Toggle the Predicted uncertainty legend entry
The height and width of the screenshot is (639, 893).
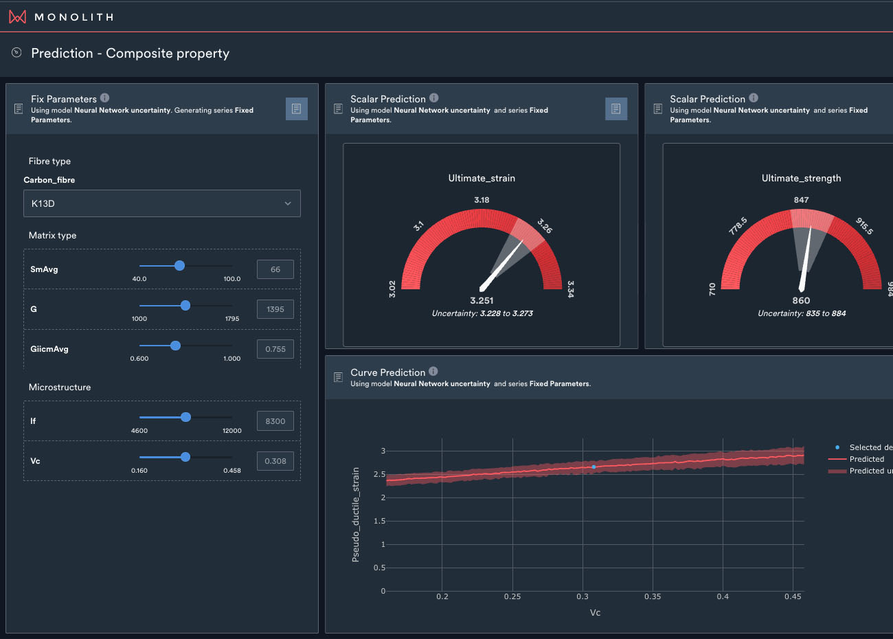click(x=860, y=471)
